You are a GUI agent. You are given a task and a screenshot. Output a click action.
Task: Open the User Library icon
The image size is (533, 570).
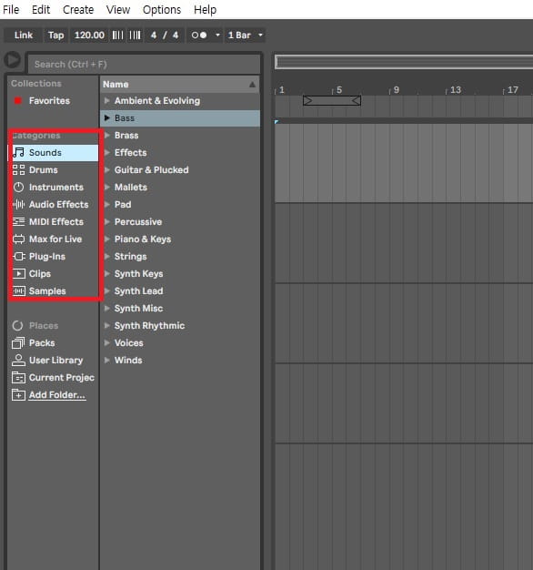coord(18,361)
